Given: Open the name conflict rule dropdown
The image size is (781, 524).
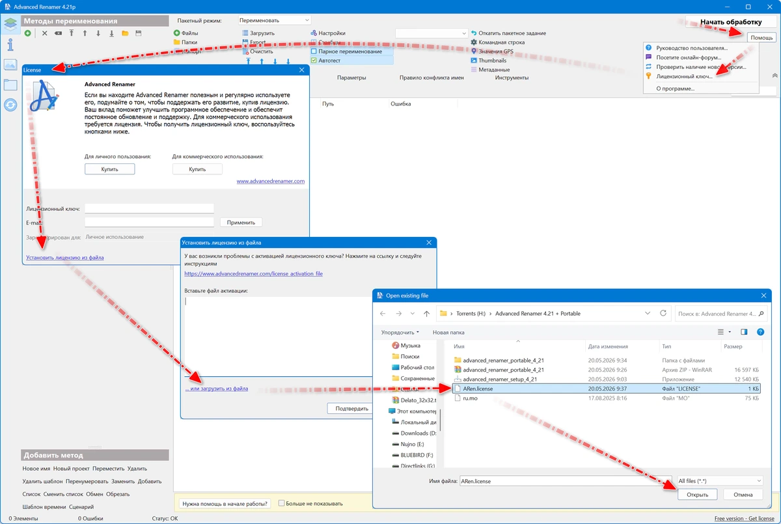Looking at the screenshot, I should pyautogui.click(x=432, y=33).
